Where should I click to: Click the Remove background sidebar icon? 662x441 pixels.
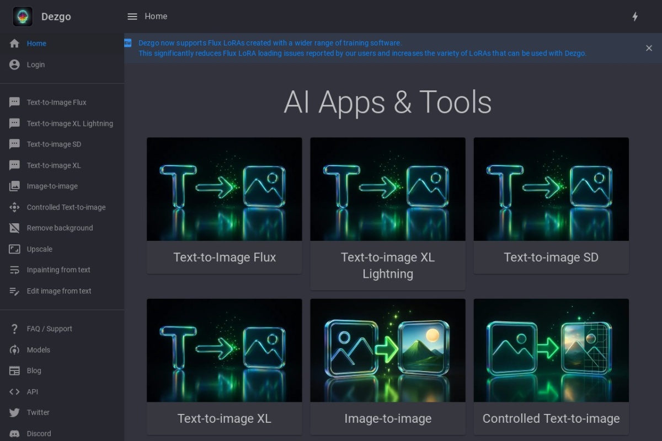click(15, 228)
